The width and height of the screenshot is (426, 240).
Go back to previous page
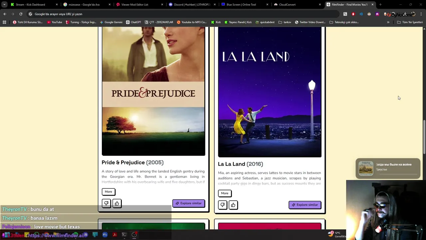[5, 14]
